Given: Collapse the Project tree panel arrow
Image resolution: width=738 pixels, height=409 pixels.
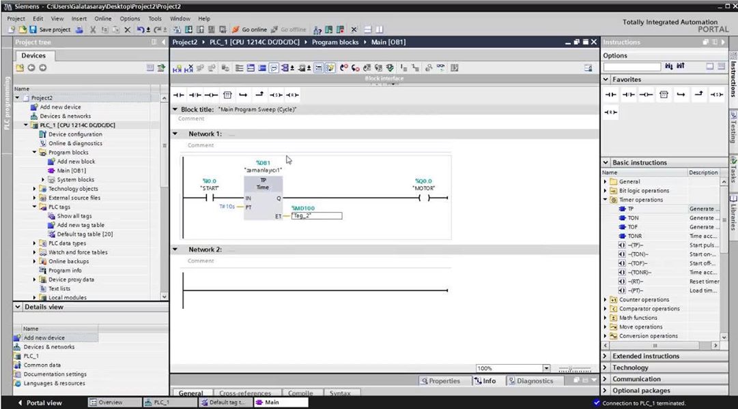Looking at the screenshot, I should 164,42.
